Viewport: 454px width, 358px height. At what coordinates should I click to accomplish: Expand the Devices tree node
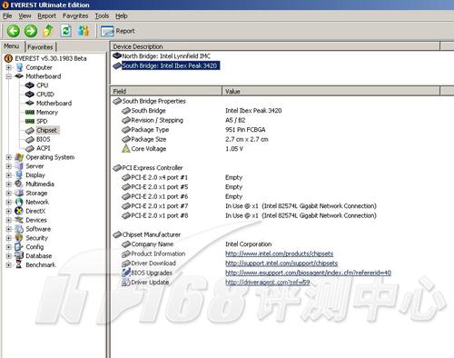pyautogui.click(x=9, y=220)
